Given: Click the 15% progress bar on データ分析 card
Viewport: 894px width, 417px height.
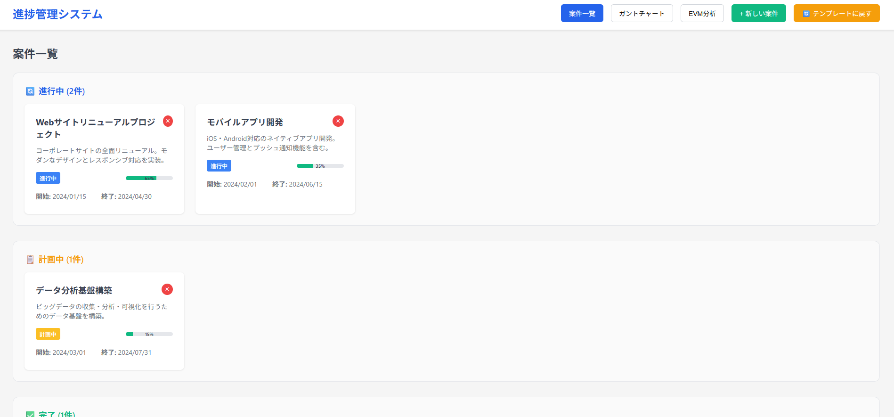Looking at the screenshot, I should click(x=149, y=334).
